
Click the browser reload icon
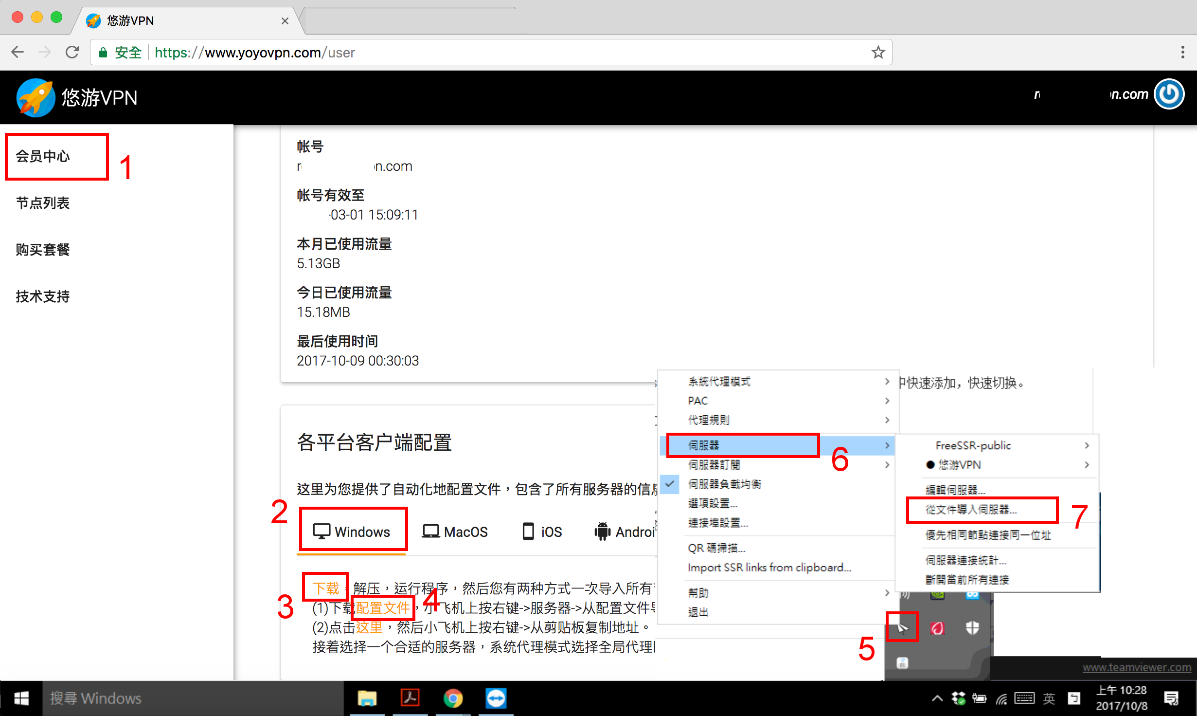[72, 52]
